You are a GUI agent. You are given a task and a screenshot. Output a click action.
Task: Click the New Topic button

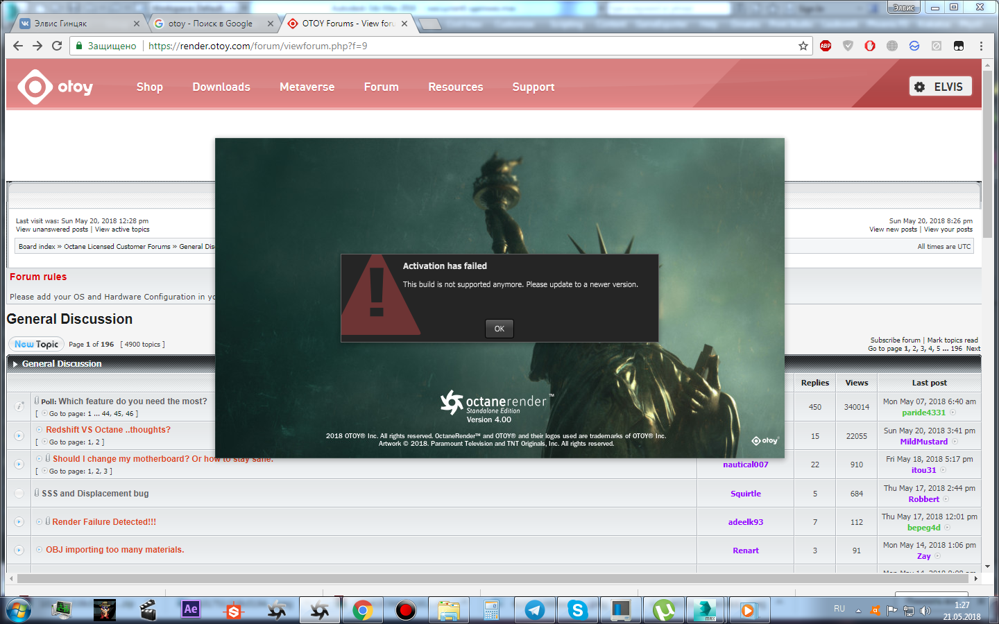pos(36,344)
